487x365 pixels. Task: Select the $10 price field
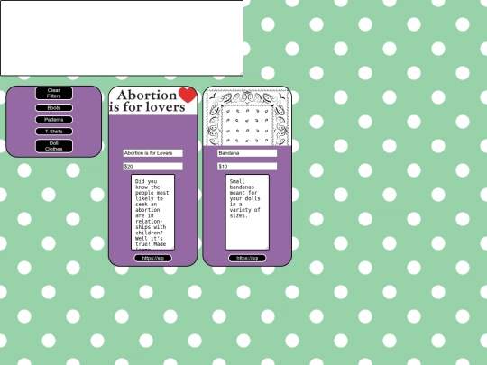(x=247, y=167)
